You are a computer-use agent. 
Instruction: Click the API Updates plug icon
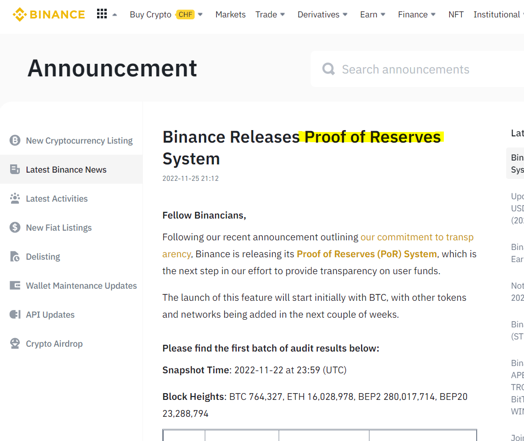14,314
